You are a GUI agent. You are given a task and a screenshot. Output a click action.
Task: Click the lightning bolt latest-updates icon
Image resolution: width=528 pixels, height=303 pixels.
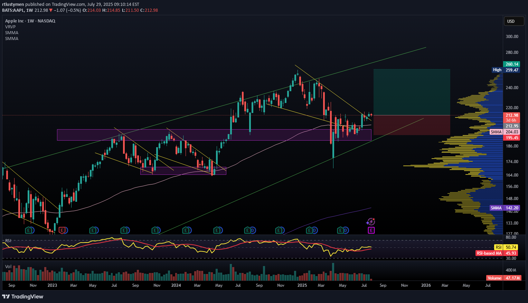[371, 222]
